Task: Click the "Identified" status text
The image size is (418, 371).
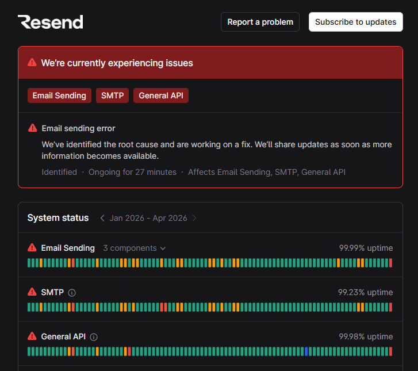Action: point(59,172)
